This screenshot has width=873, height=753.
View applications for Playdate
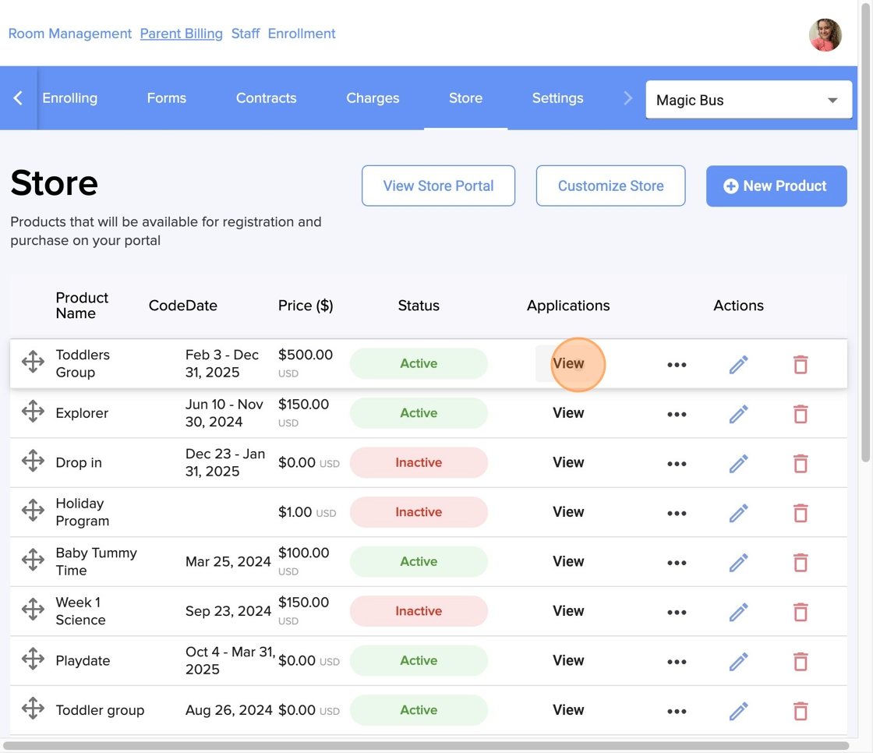(568, 660)
